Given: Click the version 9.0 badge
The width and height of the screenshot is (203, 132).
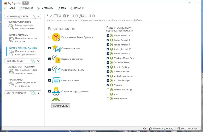Looking at the screenshot, I should click(25, 3).
